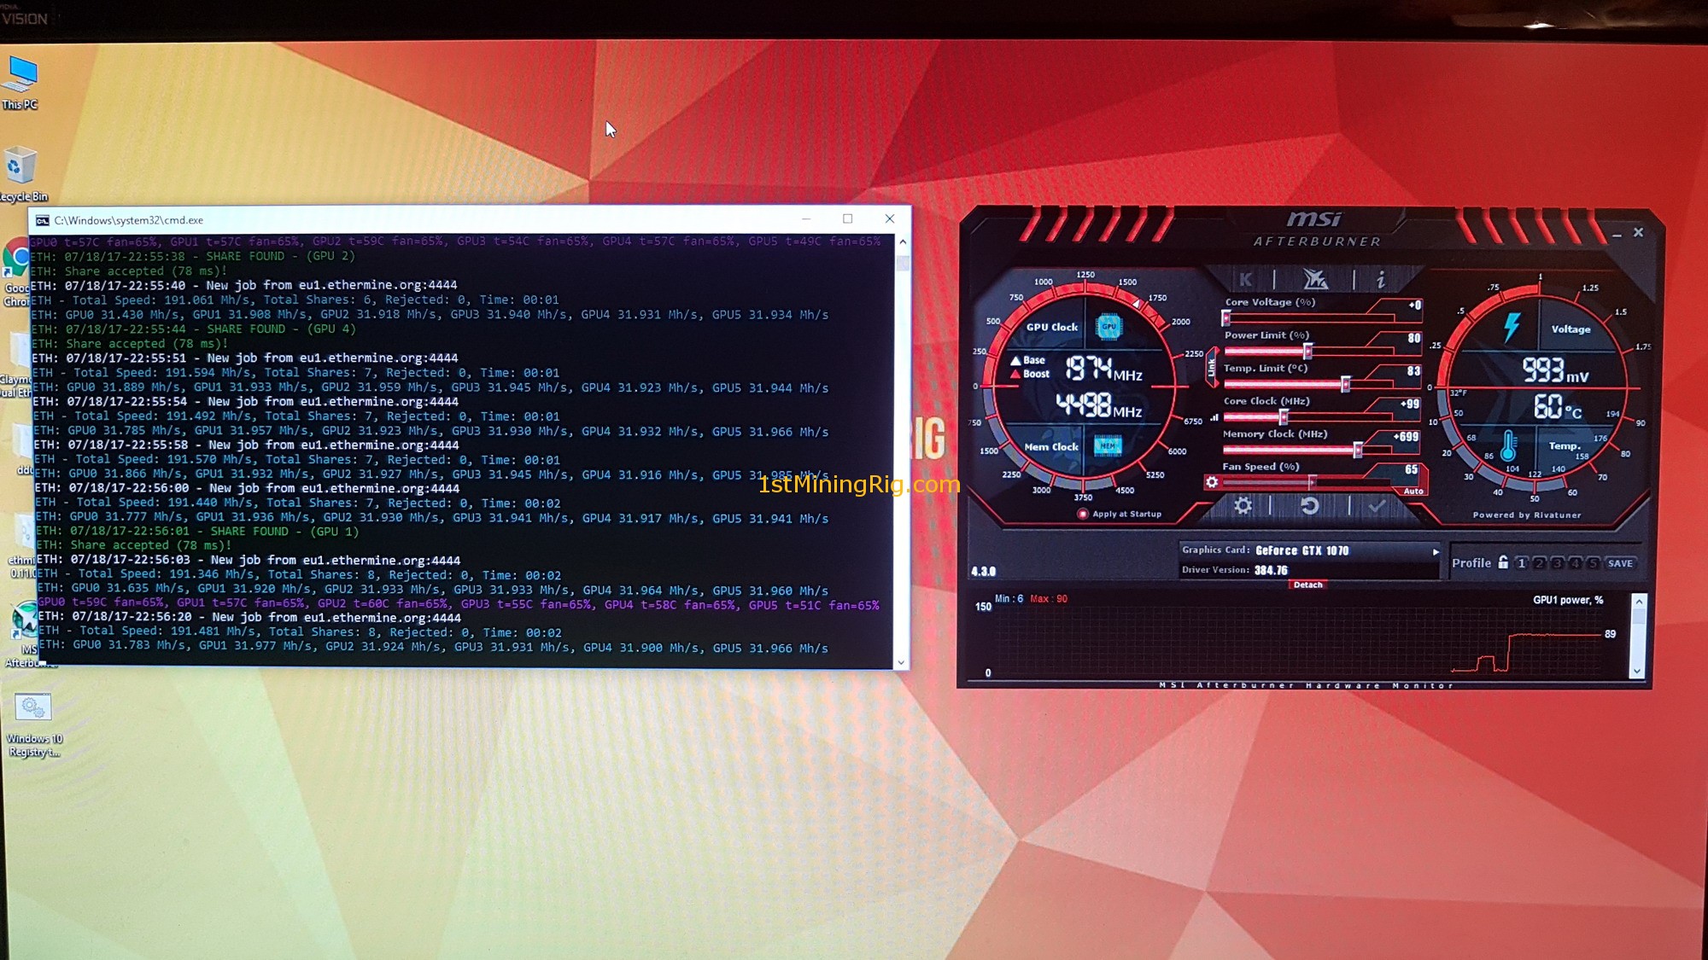Viewport: 1708px width, 960px height.
Task: Open Recycle Bin desktop icon
Action: coord(23,175)
